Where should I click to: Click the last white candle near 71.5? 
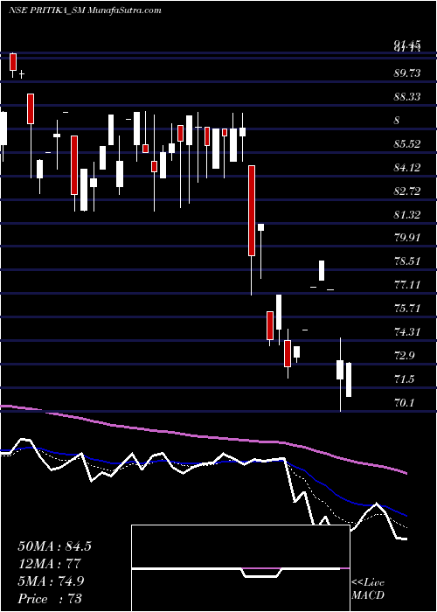[x=349, y=379]
